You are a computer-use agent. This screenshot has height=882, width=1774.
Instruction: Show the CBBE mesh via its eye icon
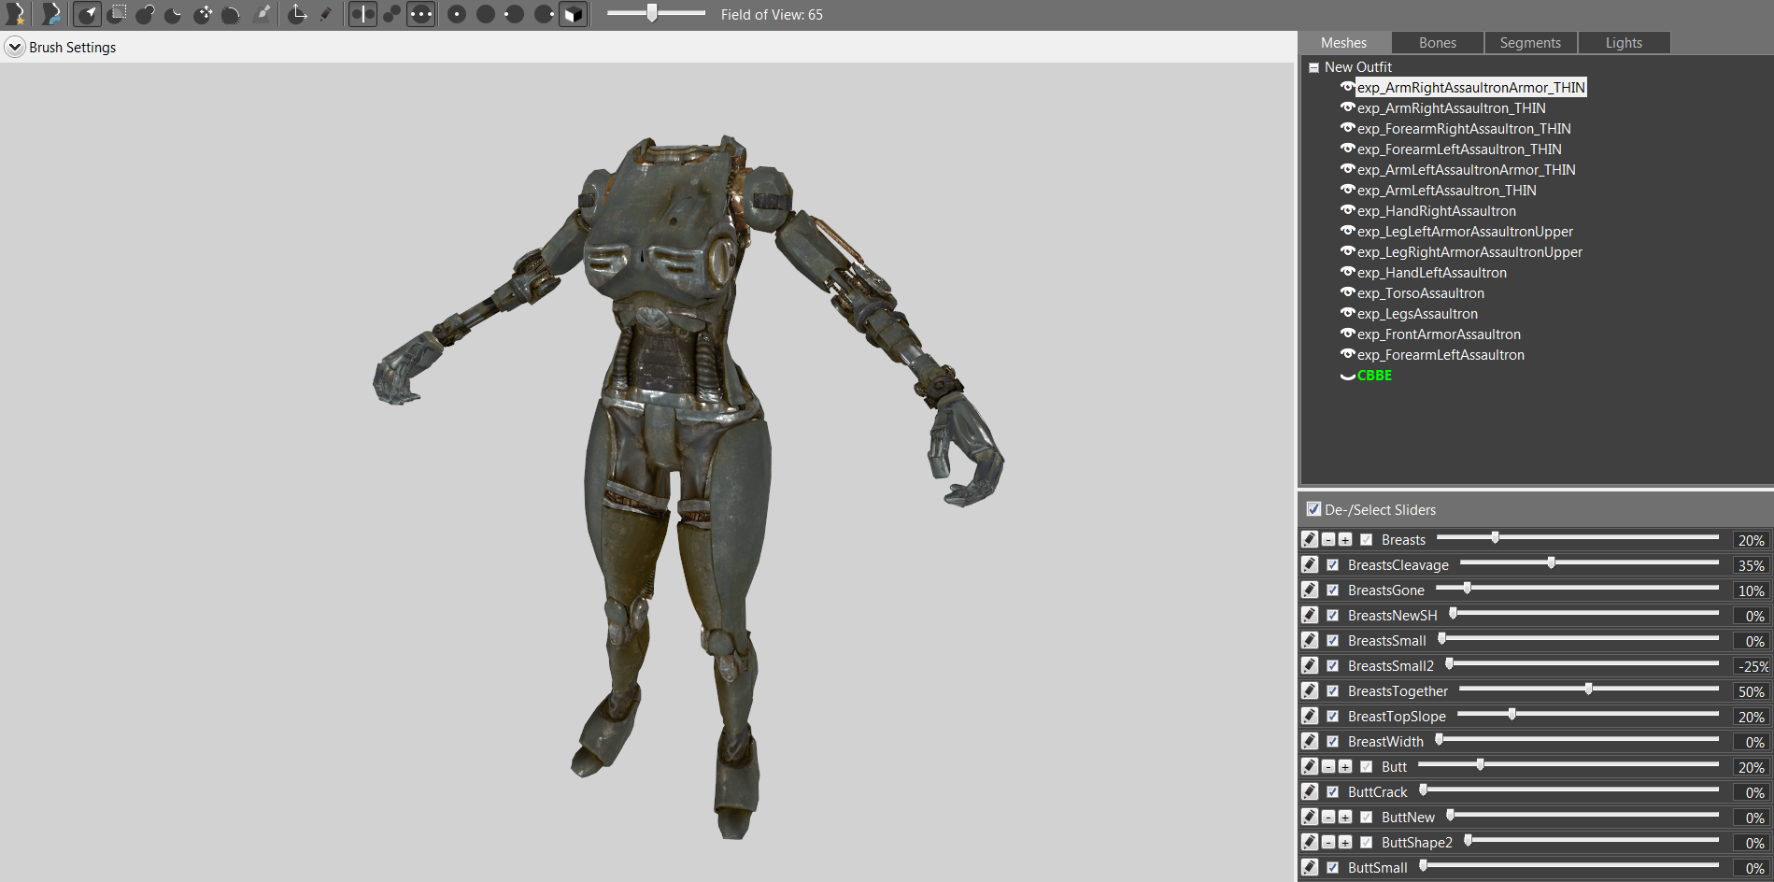click(1347, 376)
